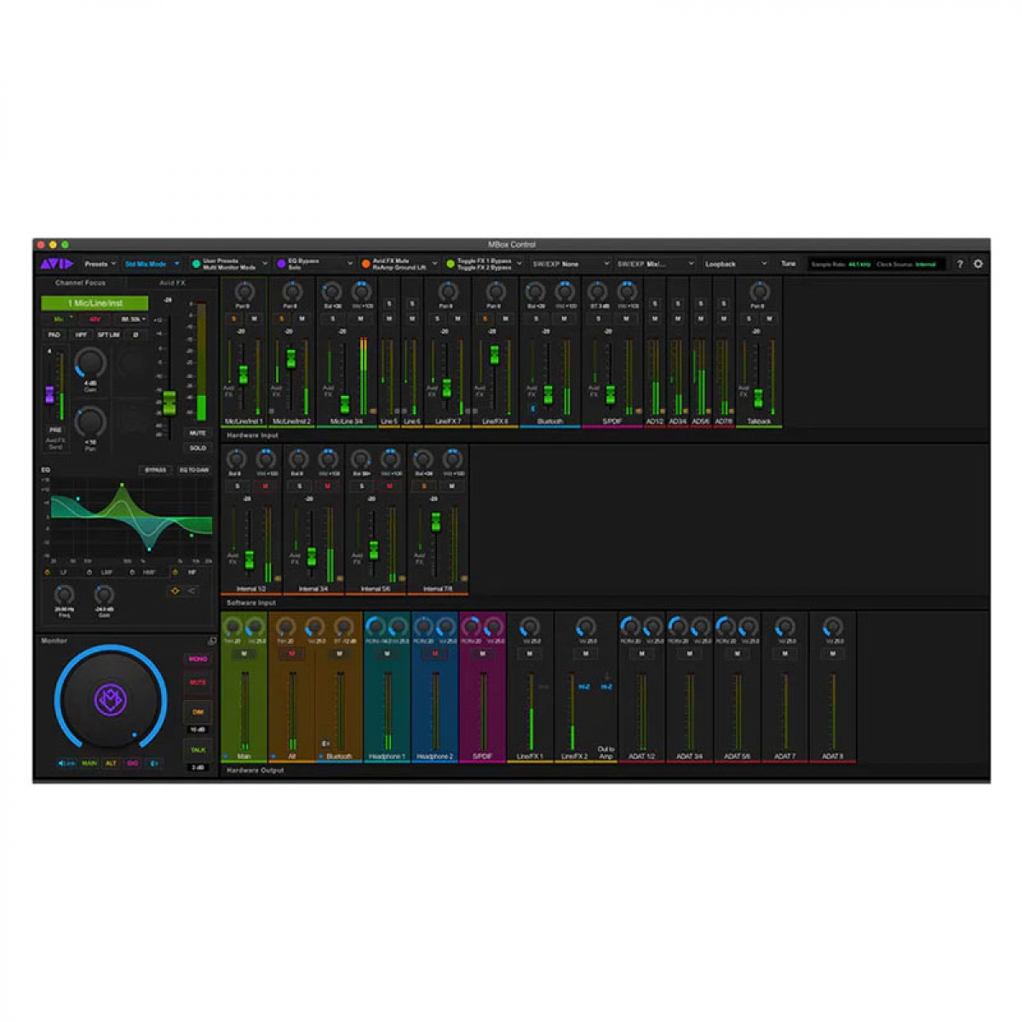1022x1022 pixels.
Task: Expand the Avid FX Mute dropdown
Action: point(433,264)
